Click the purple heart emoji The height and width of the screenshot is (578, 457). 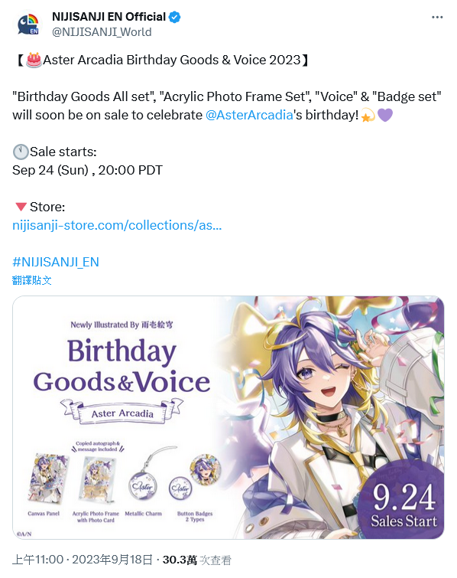point(385,115)
